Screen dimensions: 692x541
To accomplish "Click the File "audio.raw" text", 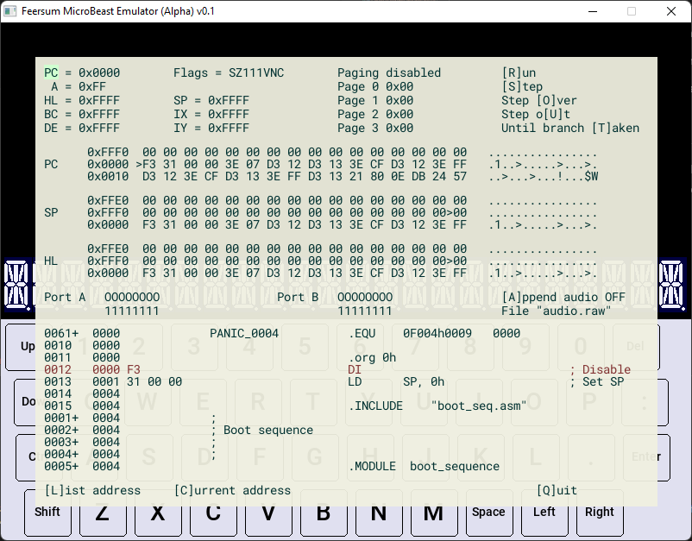I will tap(557, 311).
